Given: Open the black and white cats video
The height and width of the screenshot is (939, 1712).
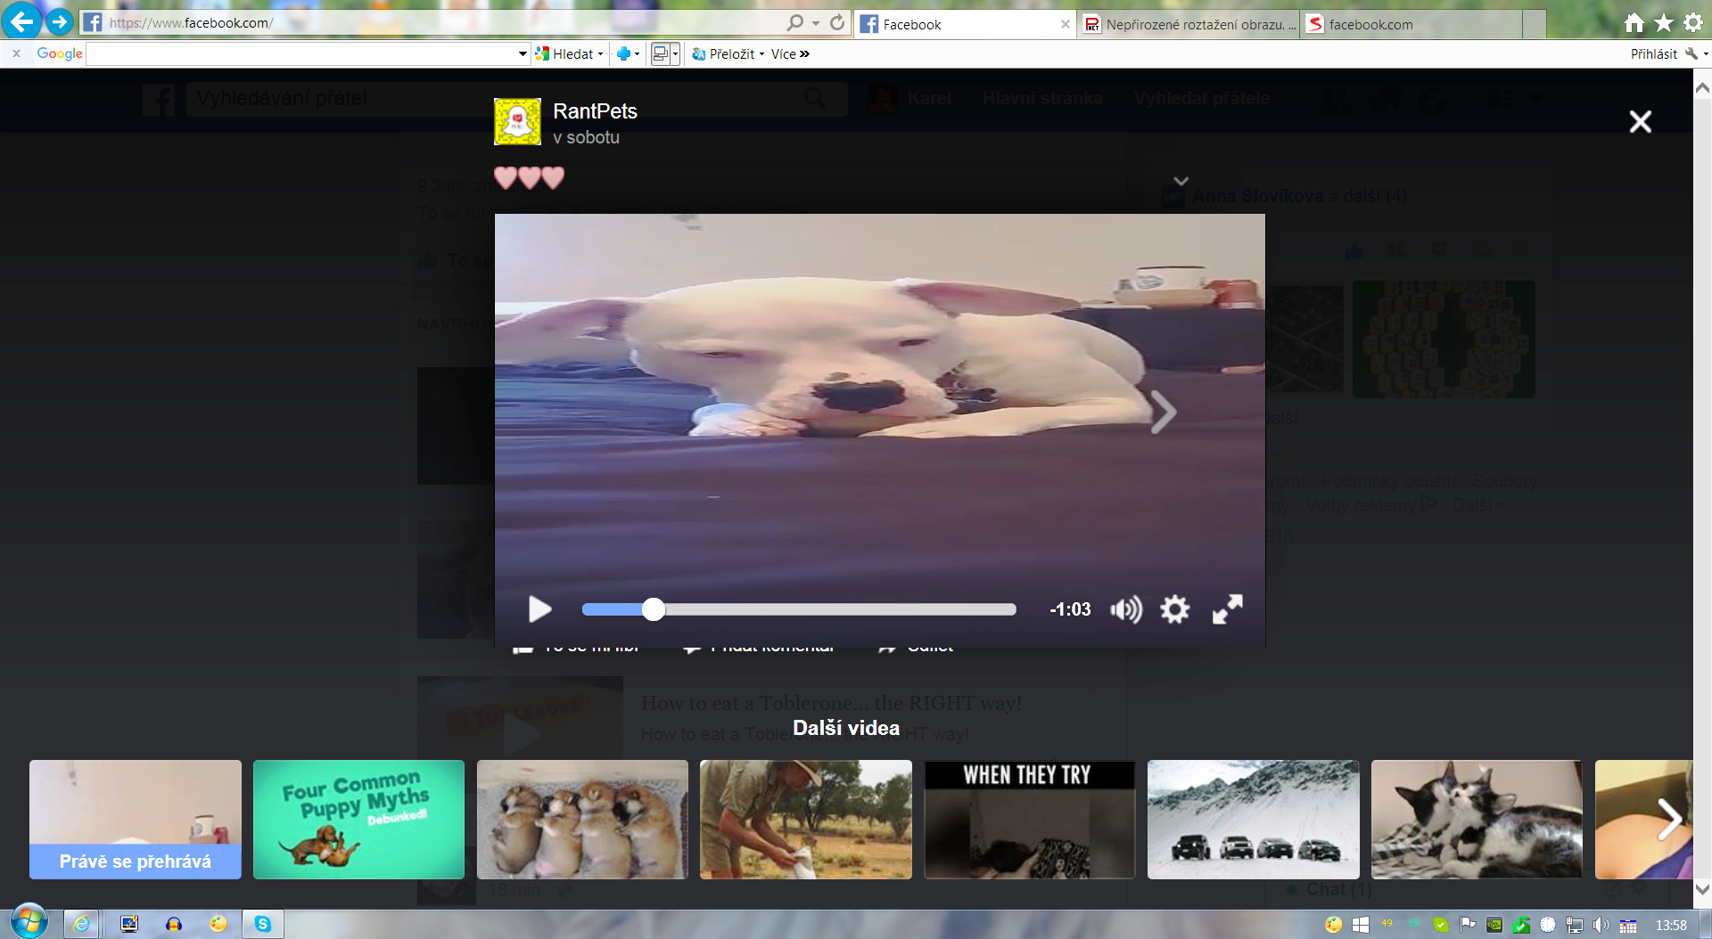Looking at the screenshot, I should pyautogui.click(x=1477, y=820).
